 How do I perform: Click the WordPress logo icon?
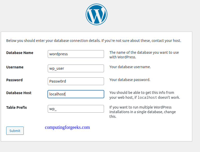point(97,14)
